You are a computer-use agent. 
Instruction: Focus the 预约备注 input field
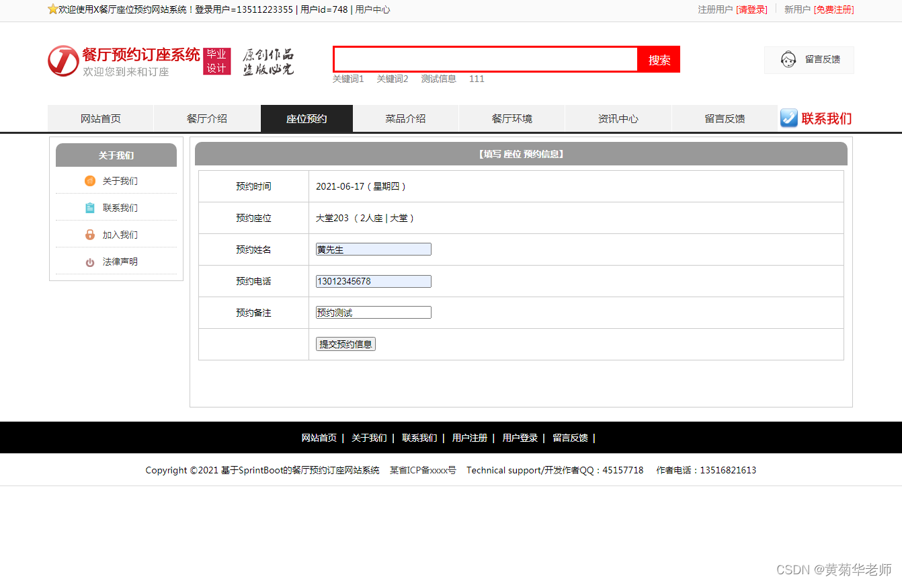tap(374, 313)
